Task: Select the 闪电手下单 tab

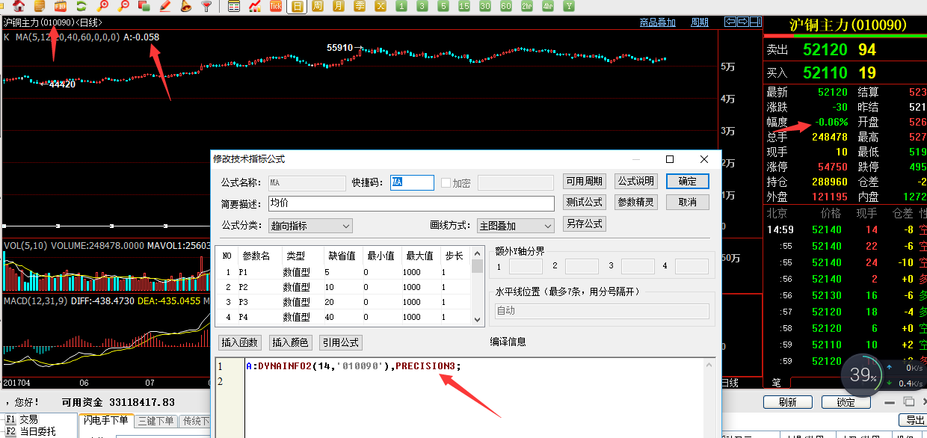Action: [105, 420]
